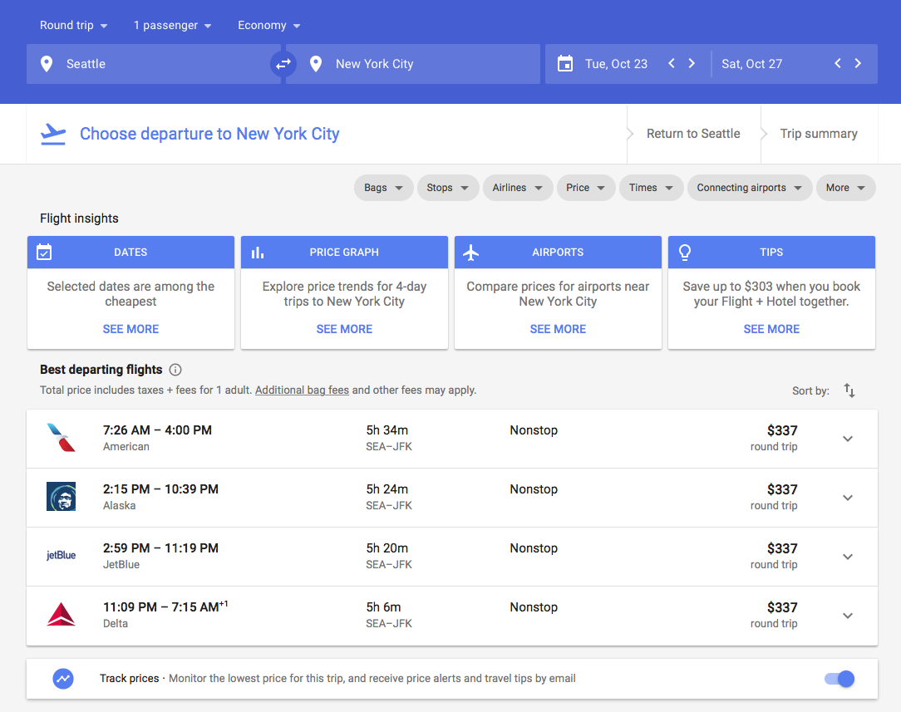The width and height of the screenshot is (901, 712).
Task: Click Nonstop on the JetBlue row
Action: pos(534,548)
